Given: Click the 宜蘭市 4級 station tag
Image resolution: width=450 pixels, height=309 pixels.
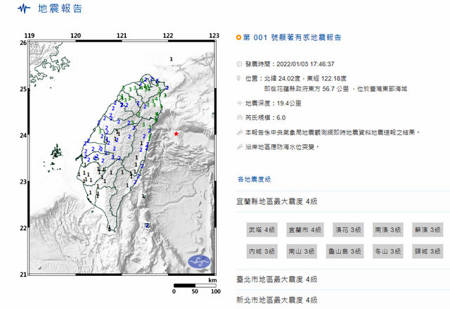Looking at the screenshot, I should pyautogui.click(x=304, y=229).
